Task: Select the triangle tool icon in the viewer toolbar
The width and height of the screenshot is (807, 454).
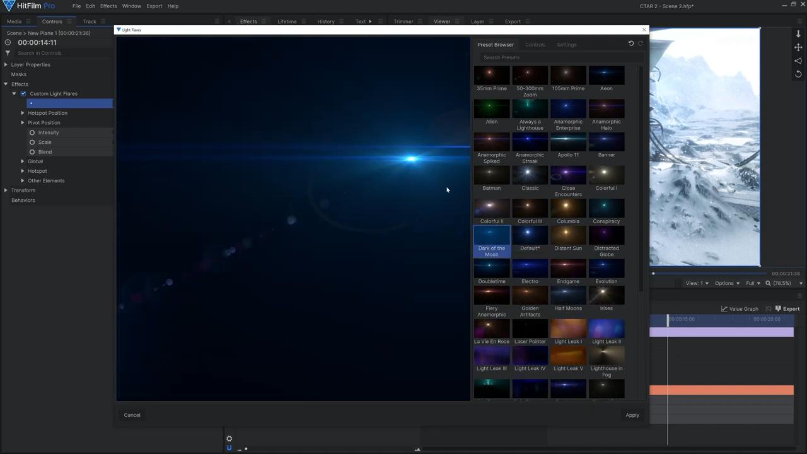Action: click(x=798, y=61)
